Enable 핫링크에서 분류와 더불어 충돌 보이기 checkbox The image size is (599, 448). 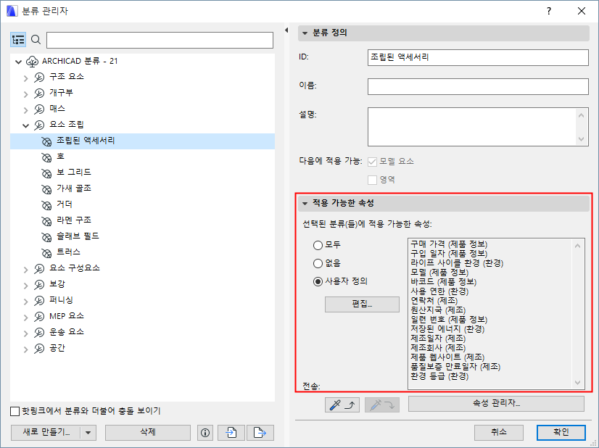click(15, 411)
